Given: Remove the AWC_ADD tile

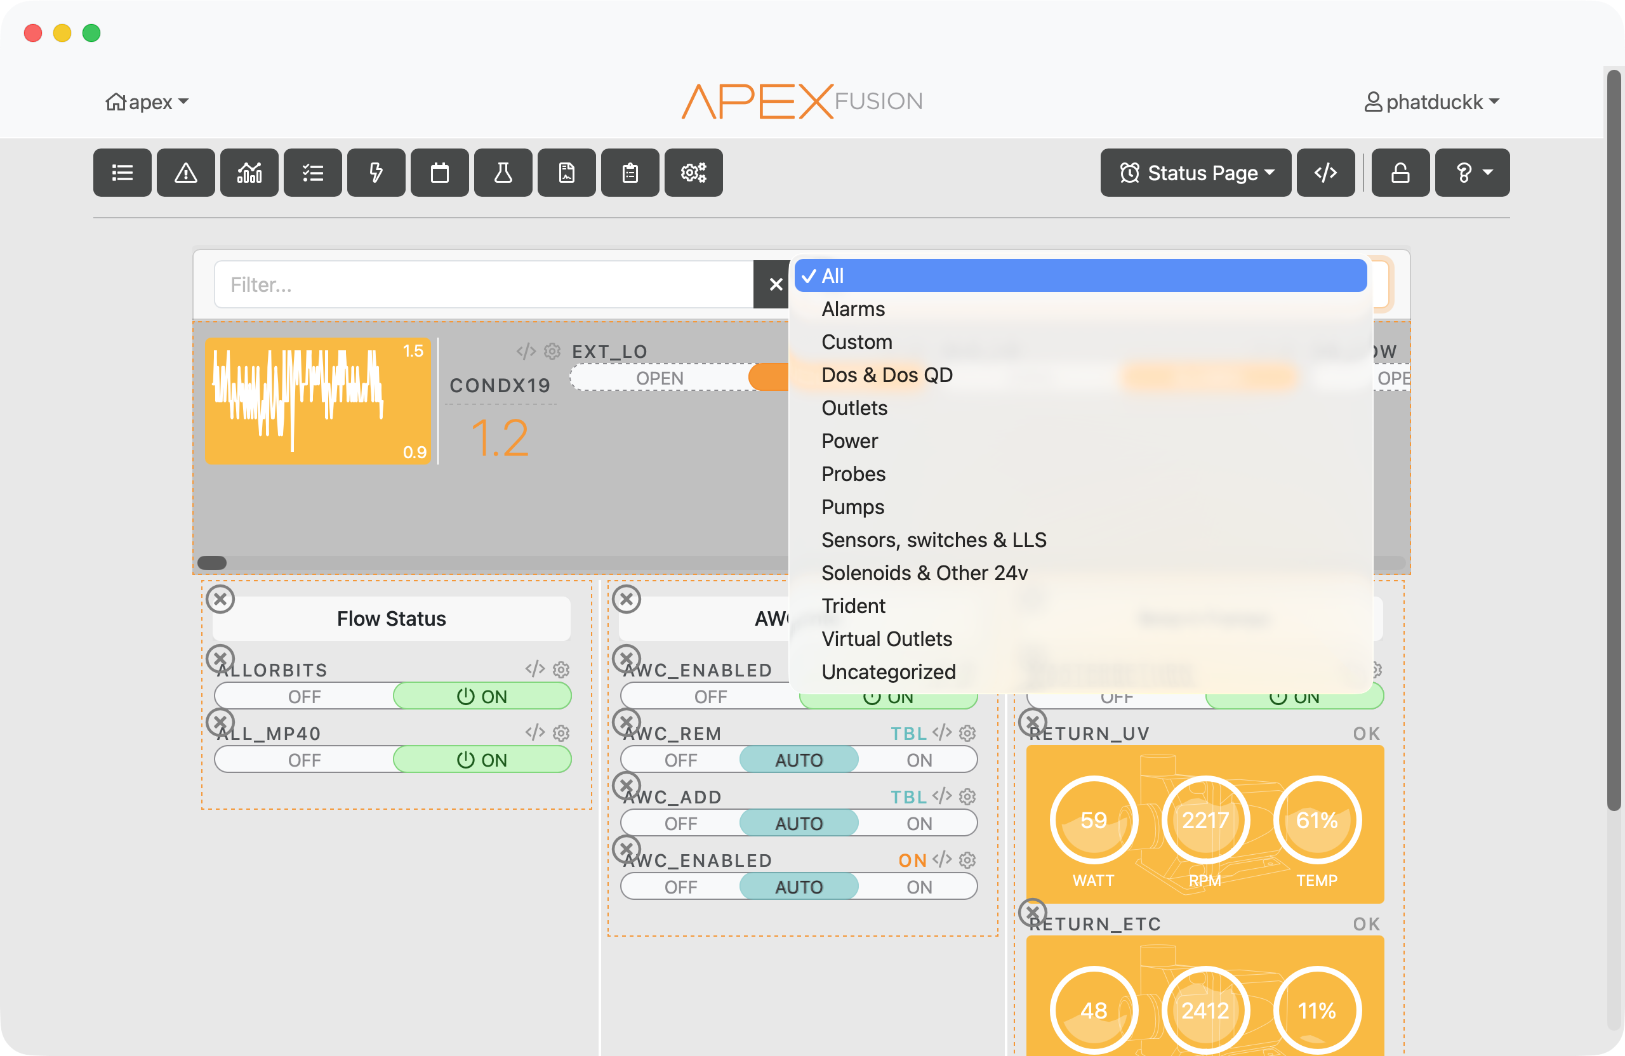Looking at the screenshot, I should tap(626, 786).
